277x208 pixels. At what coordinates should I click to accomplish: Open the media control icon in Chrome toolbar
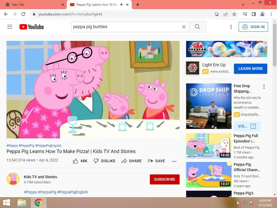[x=245, y=14]
